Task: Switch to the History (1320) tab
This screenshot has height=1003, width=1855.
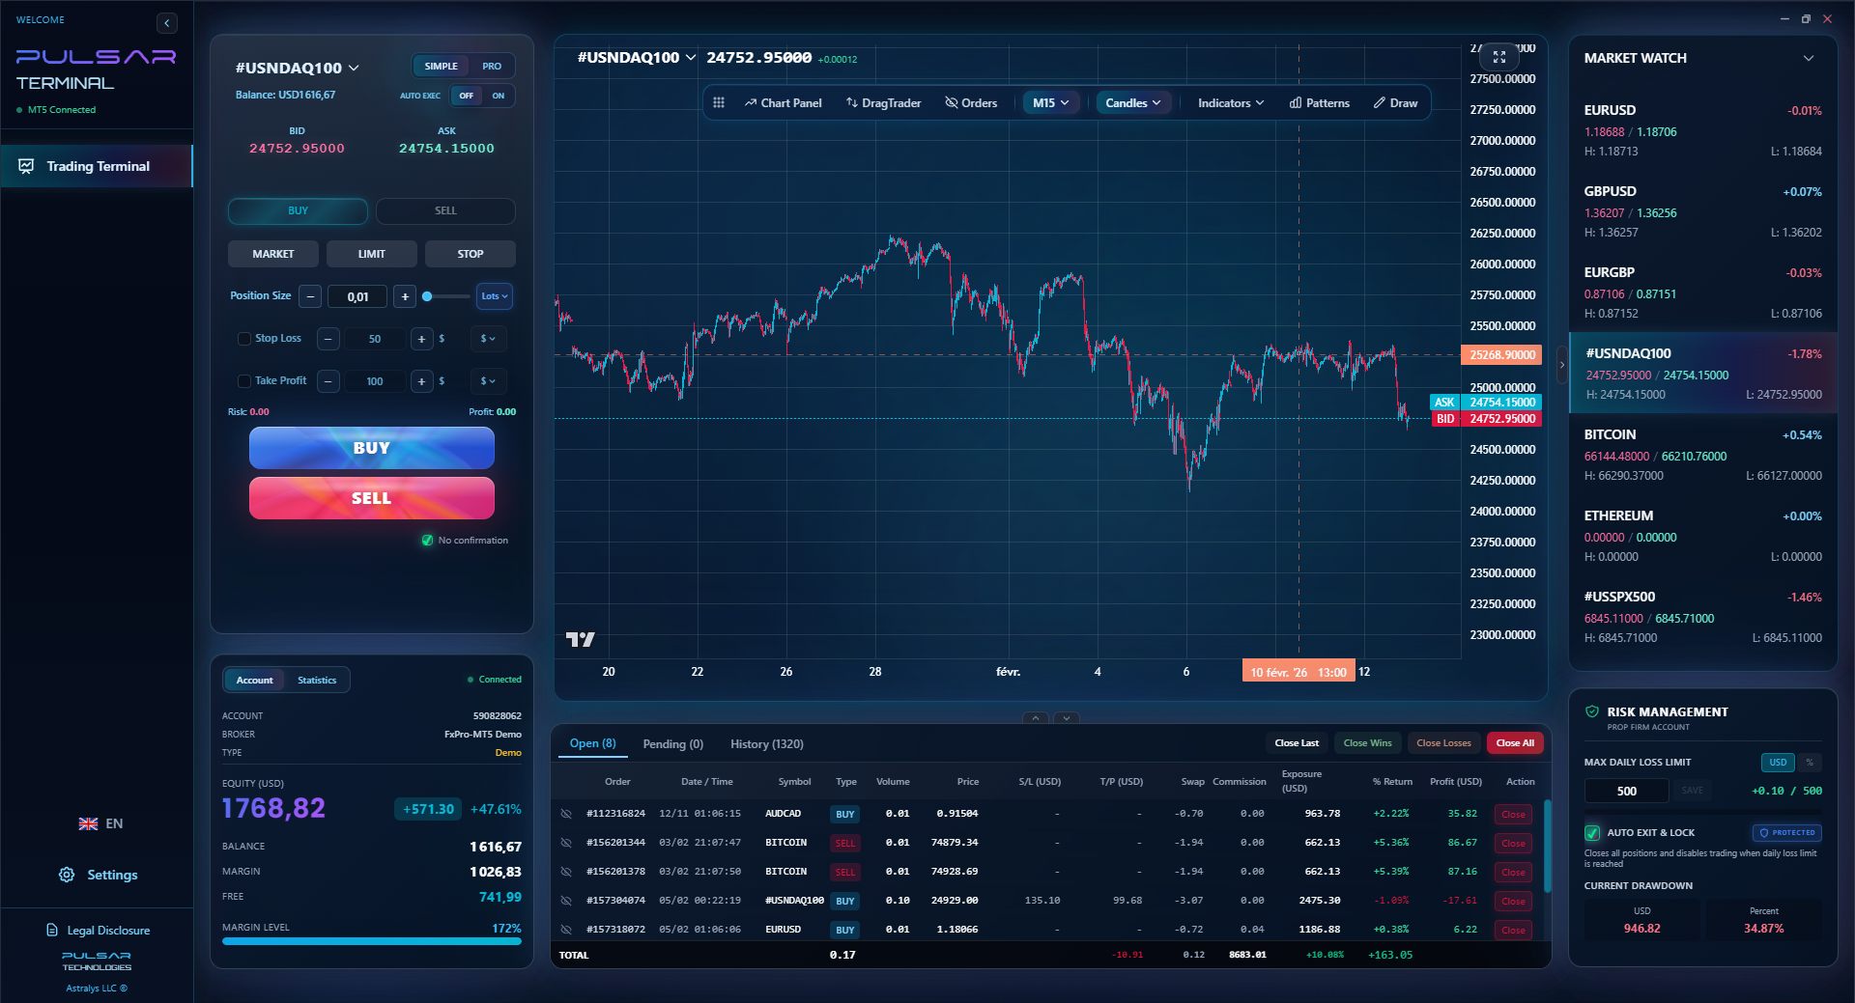Action: pyautogui.click(x=766, y=743)
